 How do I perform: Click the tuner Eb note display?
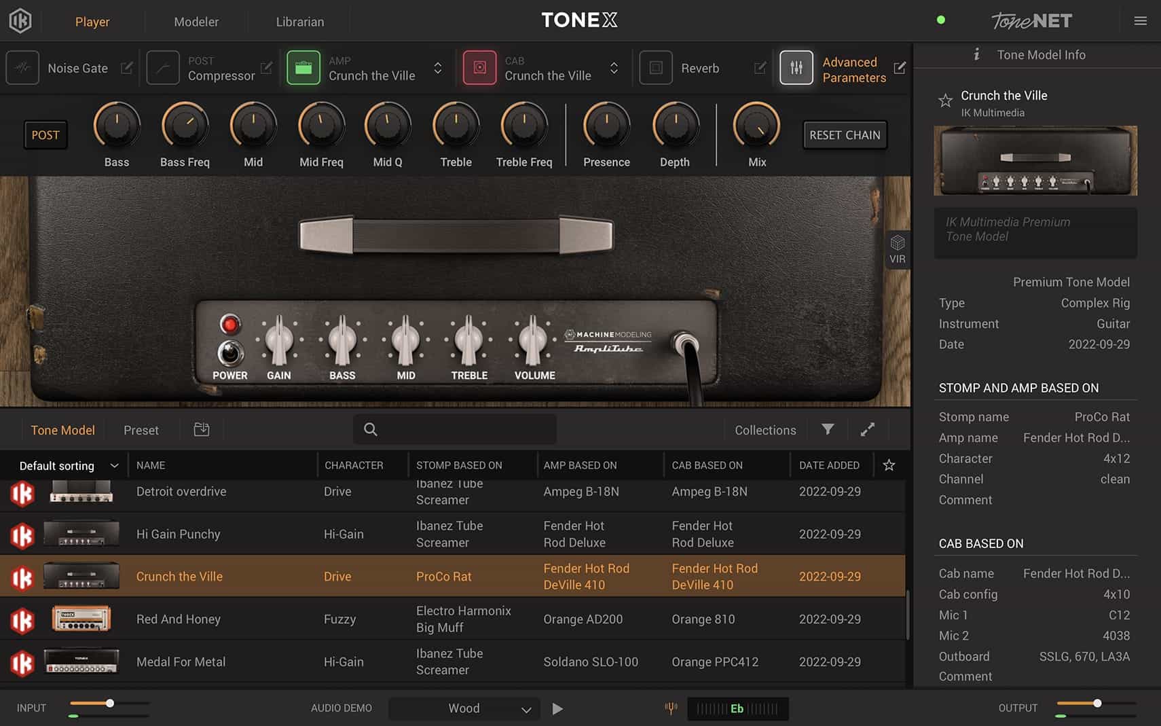[737, 708]
